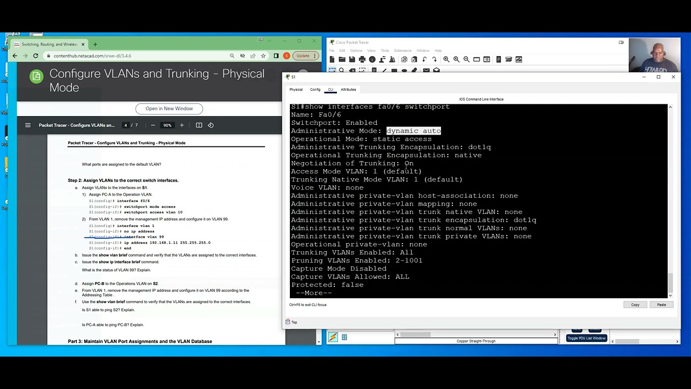Open Tools menu in Packet Tracer
The width and height of the screenshot is (691, 389).
tap(385, 51)
